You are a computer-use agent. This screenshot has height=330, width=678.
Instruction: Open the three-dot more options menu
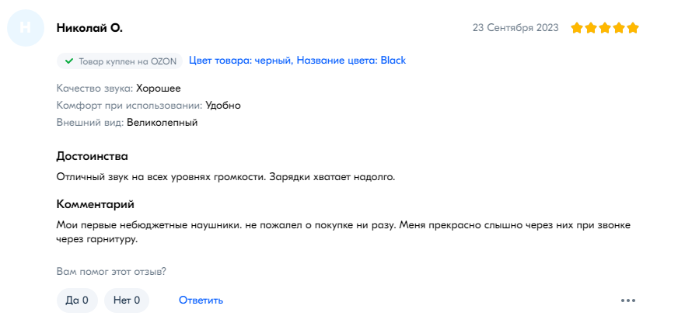(x=627, y=300)
